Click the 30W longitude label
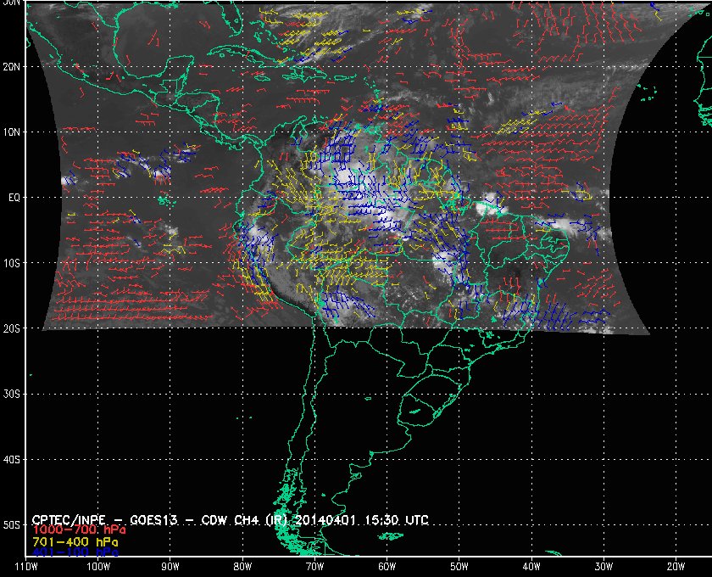This screenshot has width=712, height=577. 604,567
